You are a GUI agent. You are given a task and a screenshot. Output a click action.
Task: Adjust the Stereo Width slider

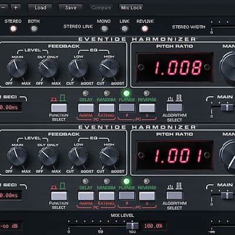223,26
